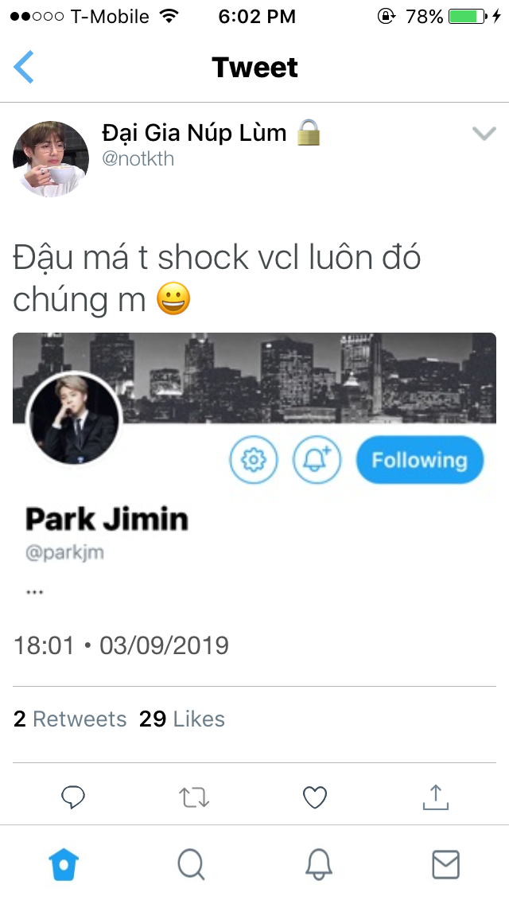The height and width of the screenshot is (904, 509).
Task: View the 2 Retweets list
Action: coord(70,719)
